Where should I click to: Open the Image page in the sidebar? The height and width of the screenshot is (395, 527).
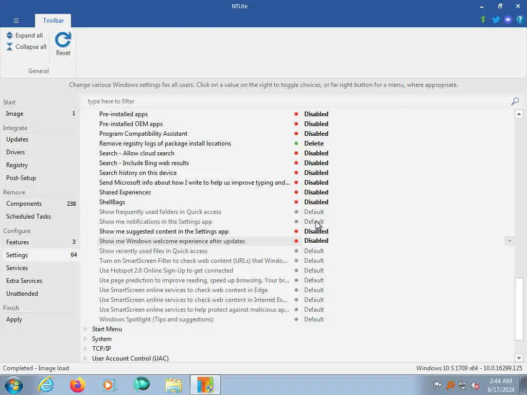coord(40,114)
